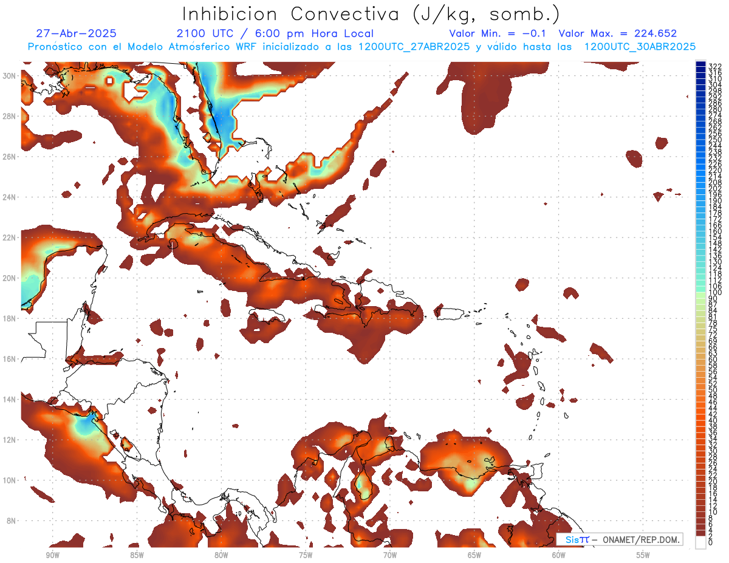Click the colorbar value label 250

tap(714, 140)
